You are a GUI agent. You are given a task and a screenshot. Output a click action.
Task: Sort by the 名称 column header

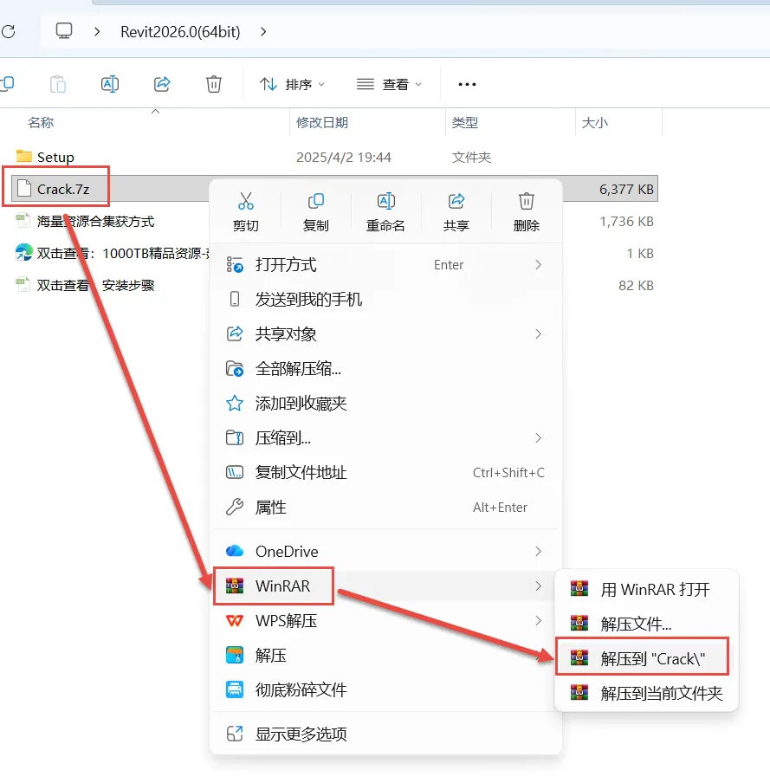41,122
